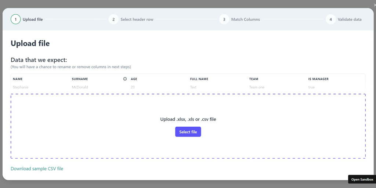Click the NAME column header

(x=18, y=79)
